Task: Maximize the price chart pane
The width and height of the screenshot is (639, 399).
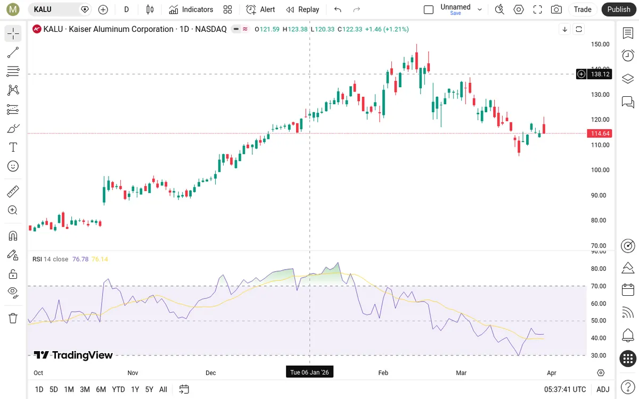Action: click(x=579, y=29)
